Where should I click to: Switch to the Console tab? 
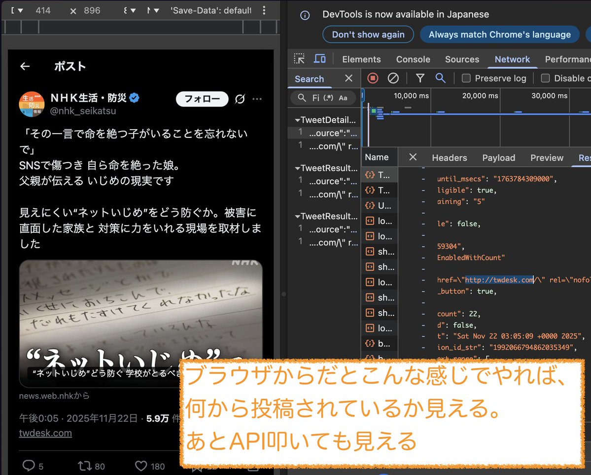click(413, 59)
